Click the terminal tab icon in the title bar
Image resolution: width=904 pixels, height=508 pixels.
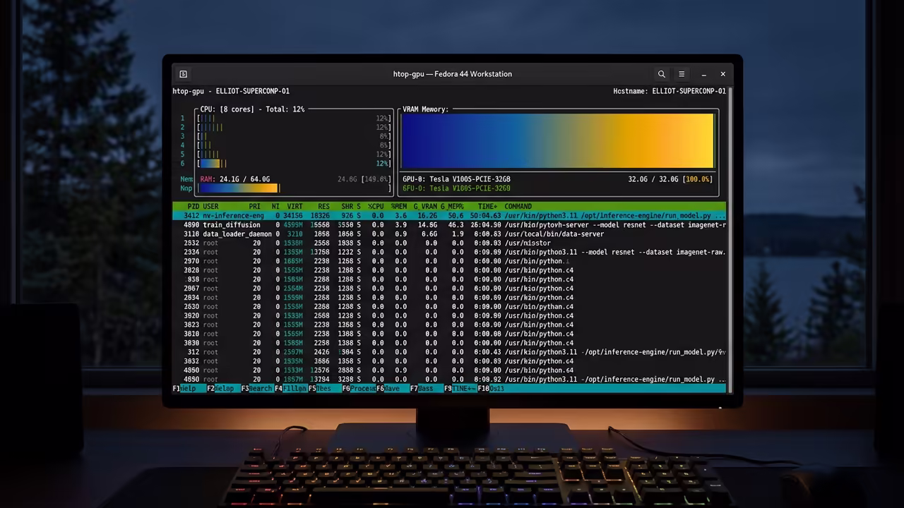[x=183, y=74]
